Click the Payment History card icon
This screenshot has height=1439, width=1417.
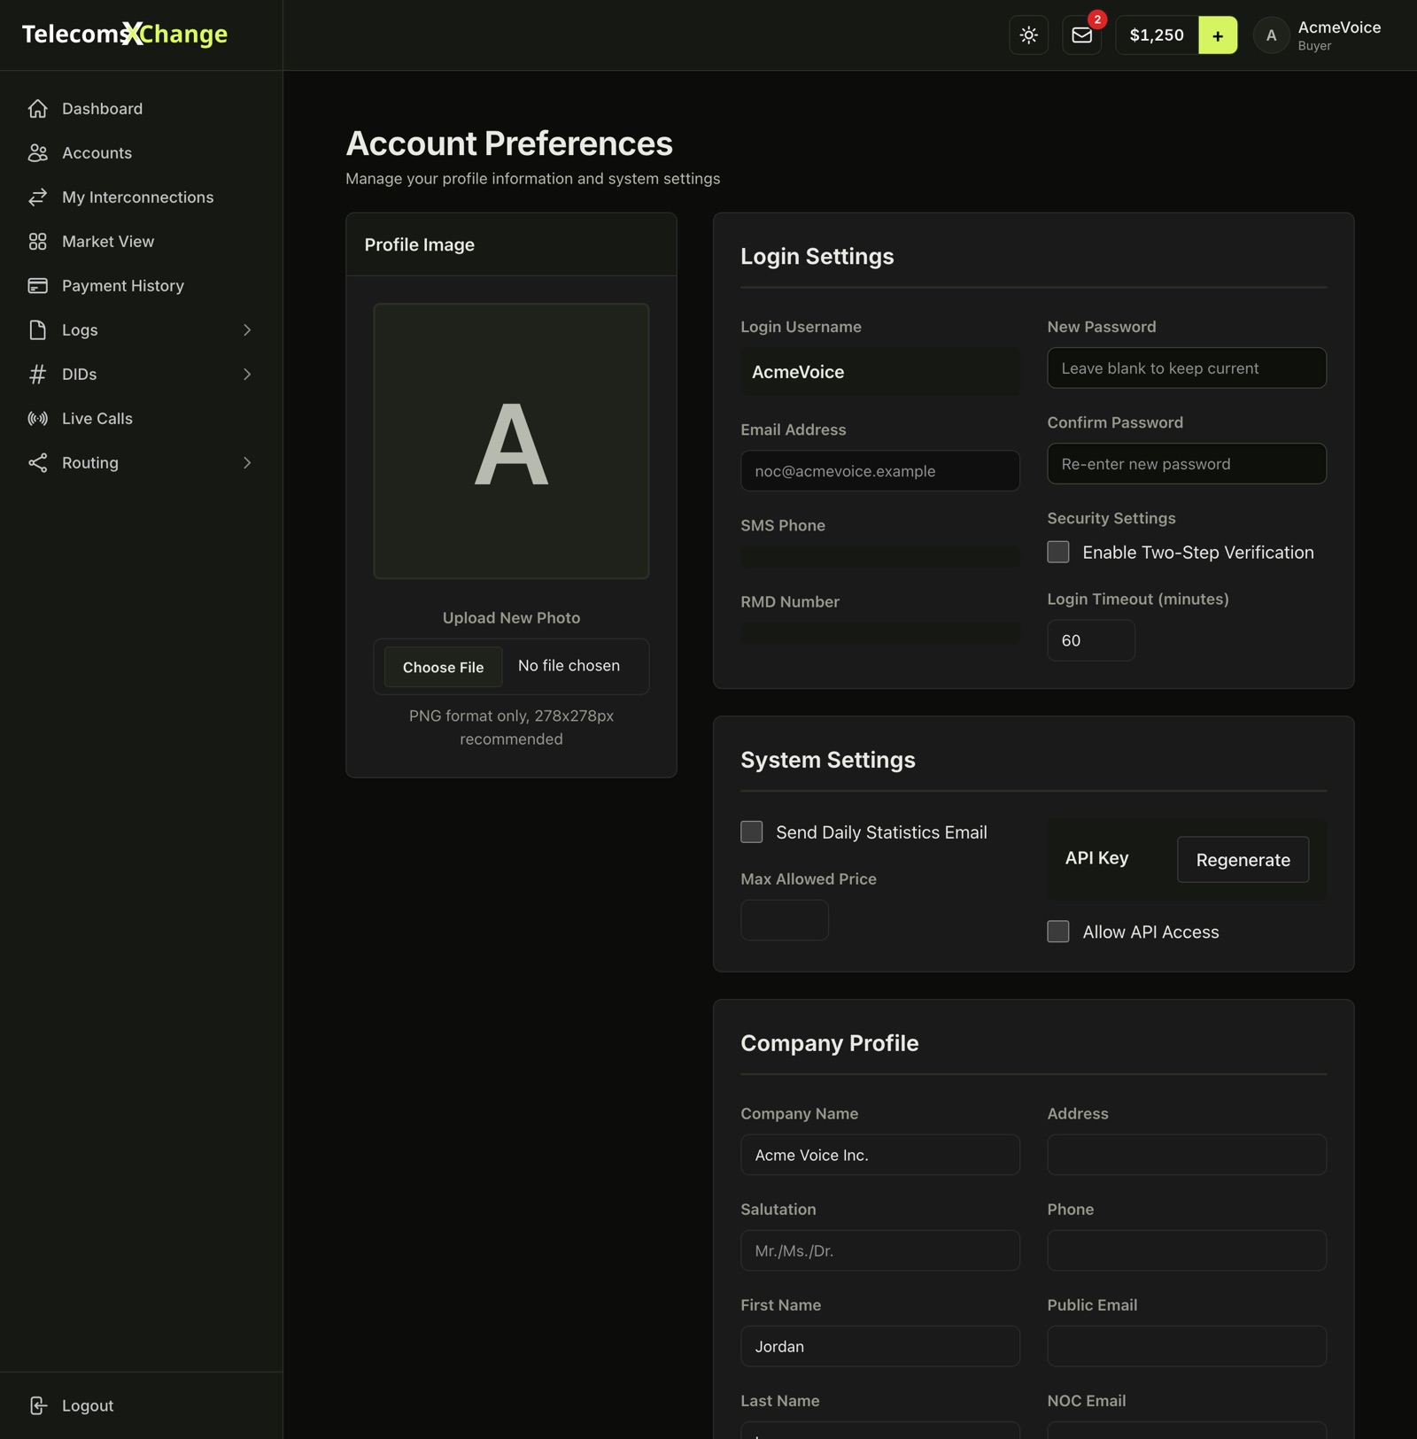(x=37, y=286)
